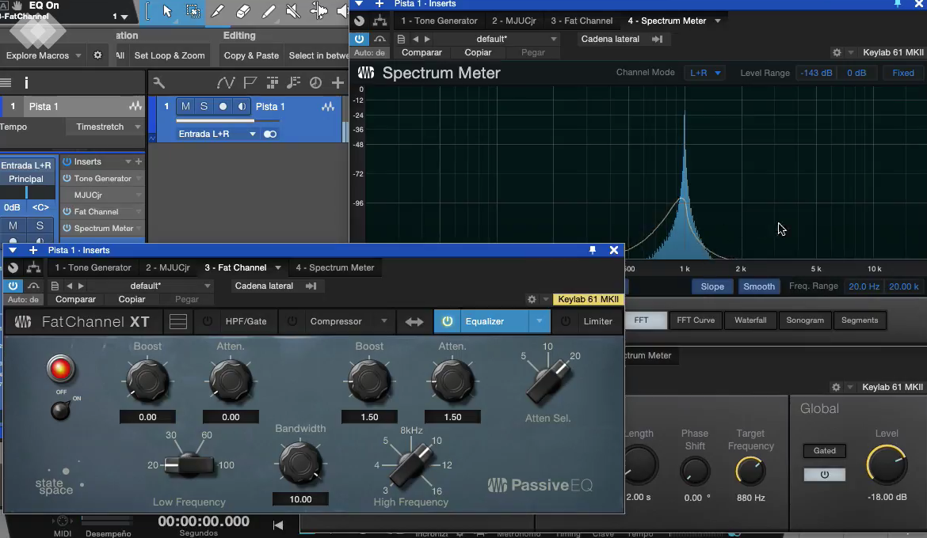Open the Channel Mode L+R dropdown

[705, 73]
